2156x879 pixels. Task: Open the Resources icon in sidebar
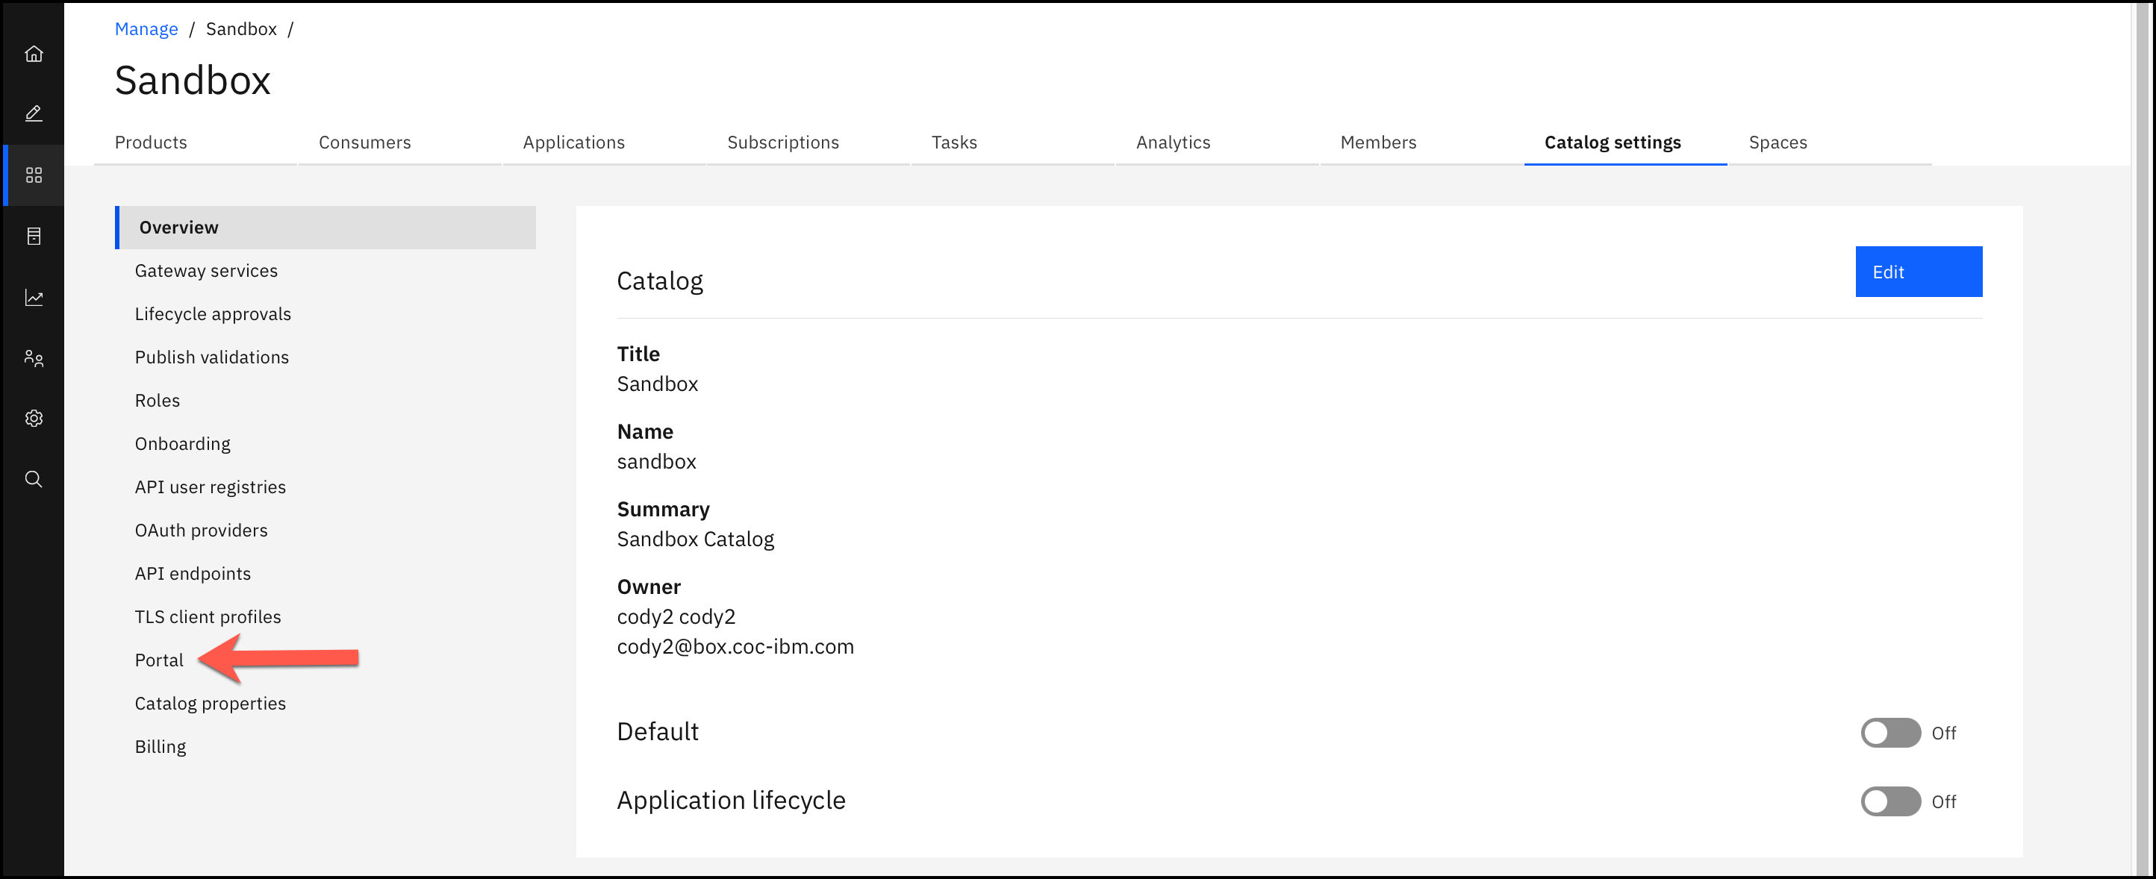coord(34,236)
